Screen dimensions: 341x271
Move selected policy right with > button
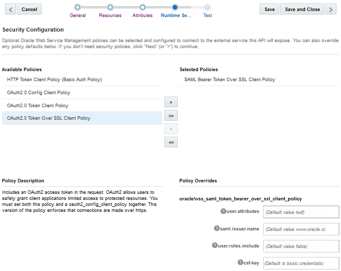[171, 102]
